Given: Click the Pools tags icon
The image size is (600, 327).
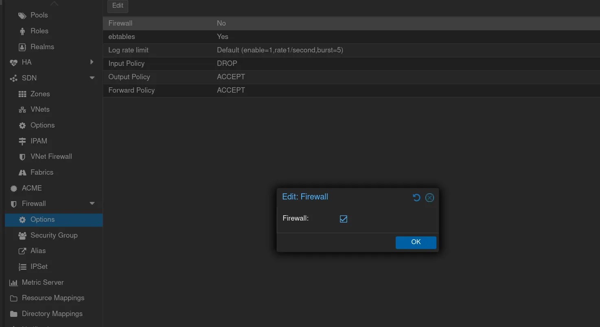Looking at the screenshot, I should pos(22,15).
